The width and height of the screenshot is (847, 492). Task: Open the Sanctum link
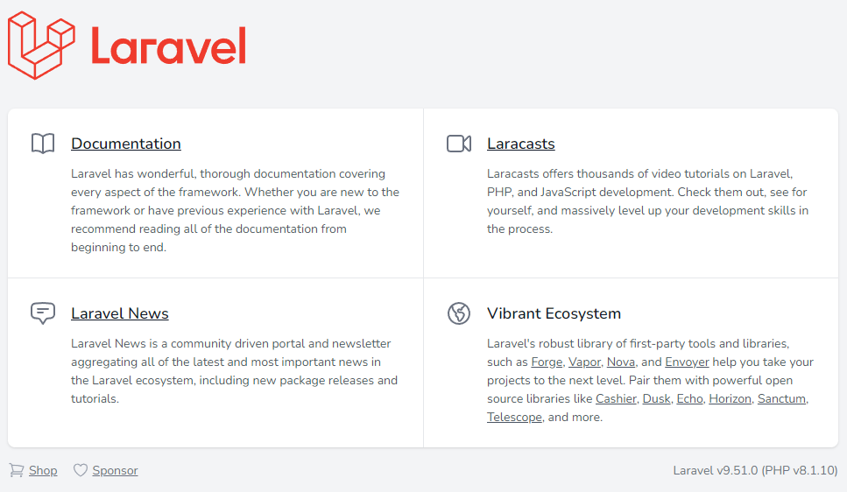coord(781,398)
